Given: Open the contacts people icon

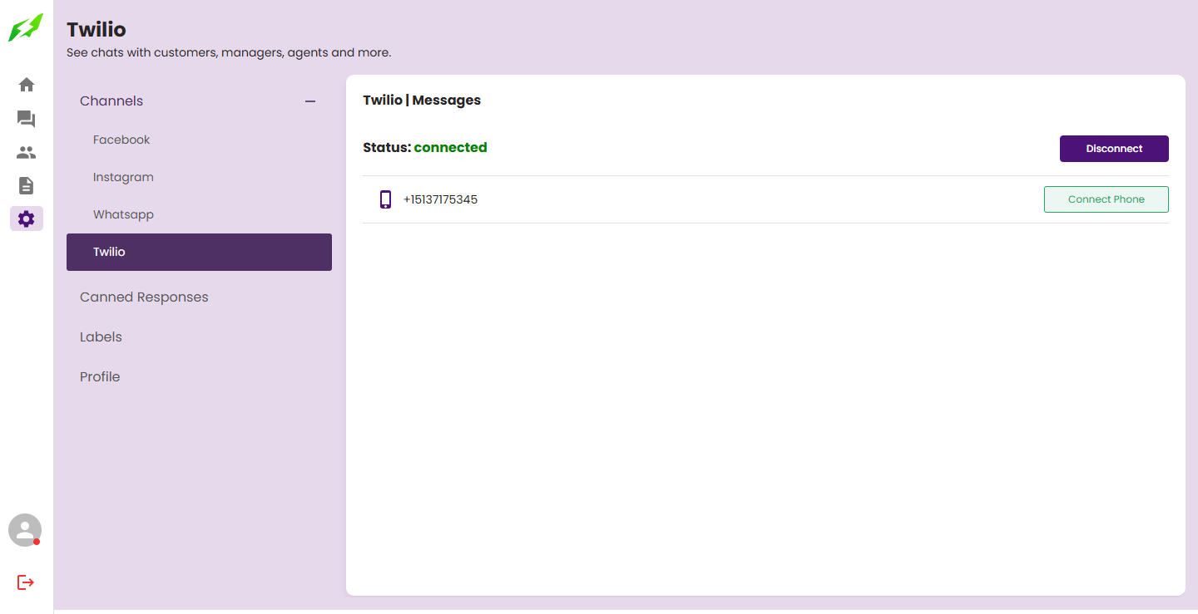Looking at the screenshot, I should [x=27, y=153].
